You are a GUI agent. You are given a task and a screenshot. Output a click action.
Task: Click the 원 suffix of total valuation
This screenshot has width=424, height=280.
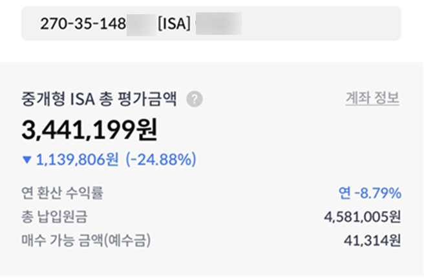point(147,130)
